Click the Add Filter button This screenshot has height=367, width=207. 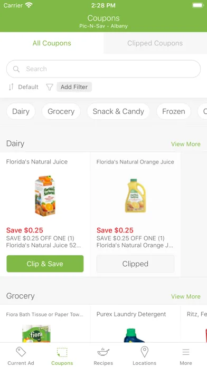74,87
